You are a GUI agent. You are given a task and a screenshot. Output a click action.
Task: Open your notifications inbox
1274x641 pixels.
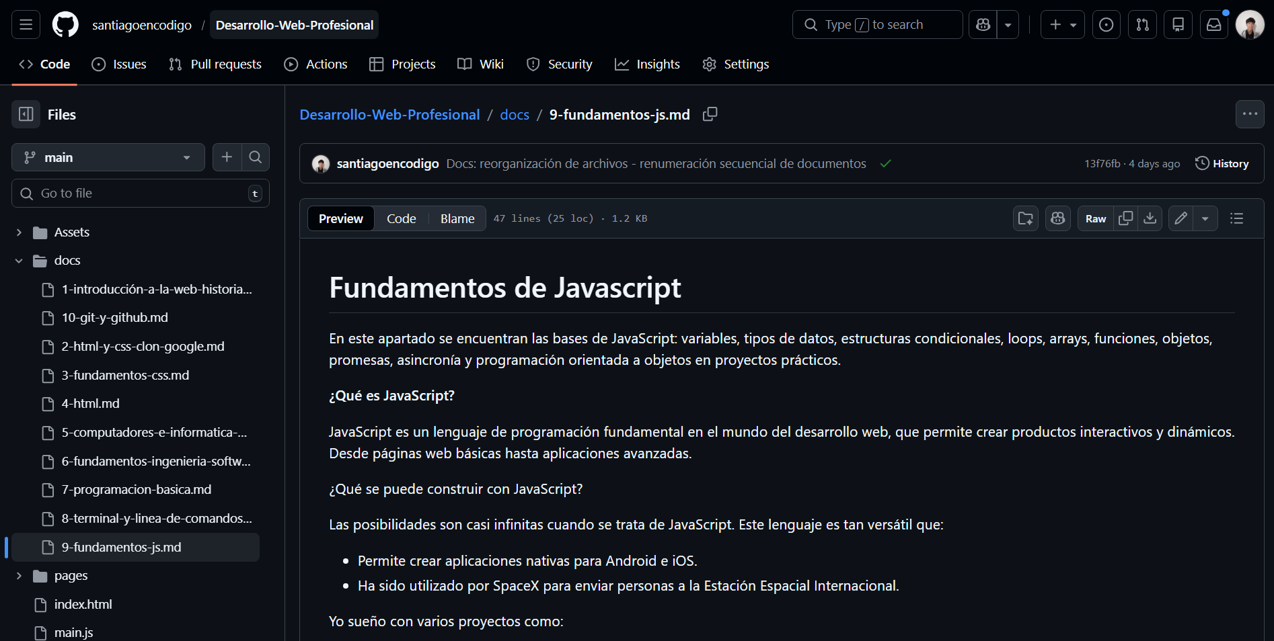pos(1213,24)
